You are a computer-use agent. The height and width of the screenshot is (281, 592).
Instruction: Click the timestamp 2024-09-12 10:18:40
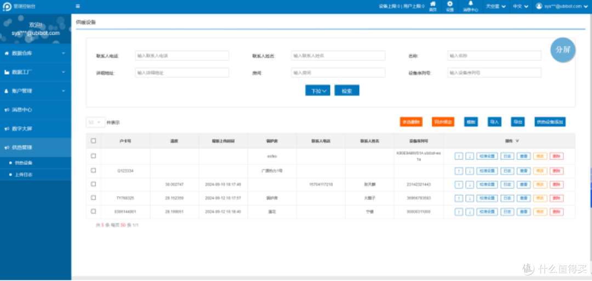click(223, 211)
